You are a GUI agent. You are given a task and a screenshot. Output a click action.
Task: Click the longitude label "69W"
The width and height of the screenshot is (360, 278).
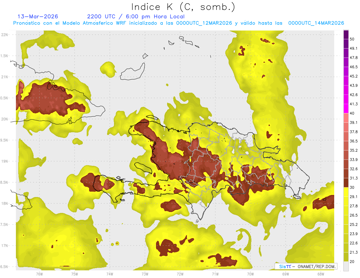(x=286, y=274)
